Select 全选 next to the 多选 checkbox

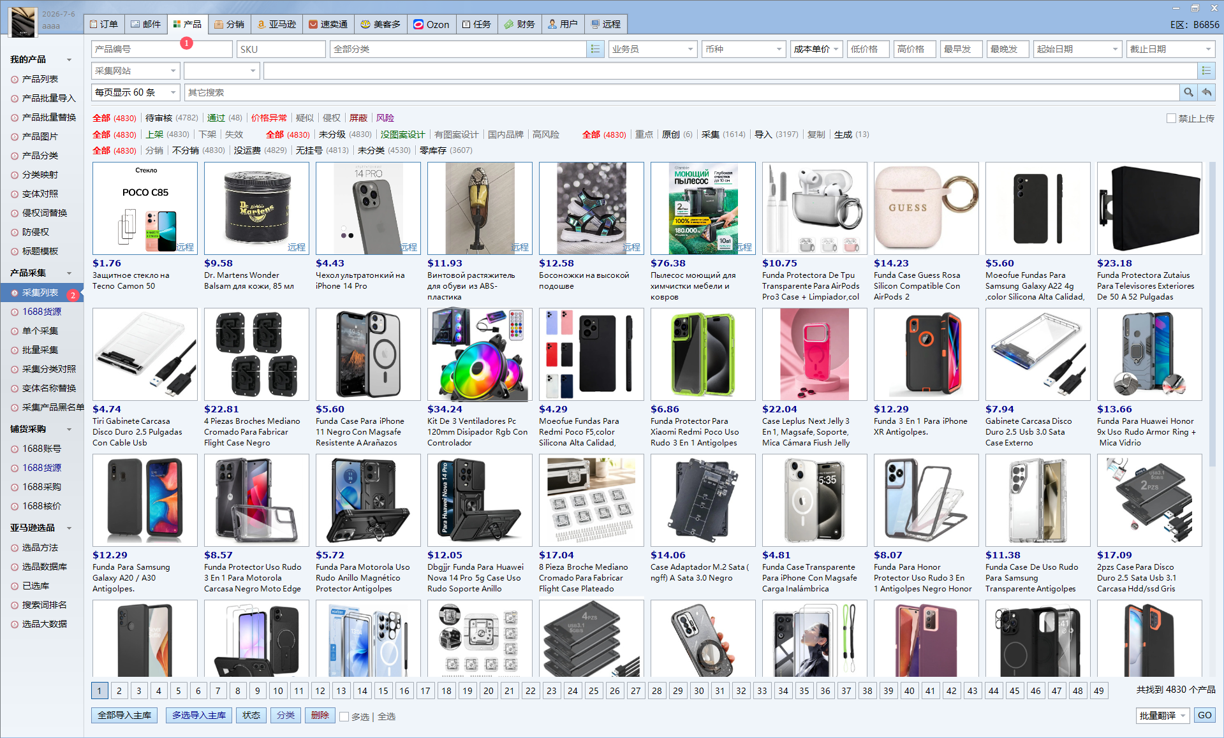[387, 716]
